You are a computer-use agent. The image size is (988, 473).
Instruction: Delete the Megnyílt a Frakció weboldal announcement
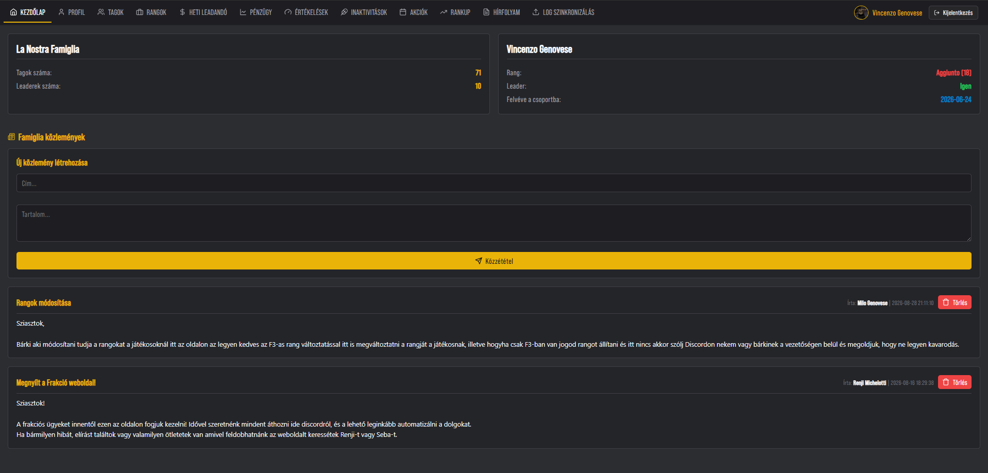point(955,382)
